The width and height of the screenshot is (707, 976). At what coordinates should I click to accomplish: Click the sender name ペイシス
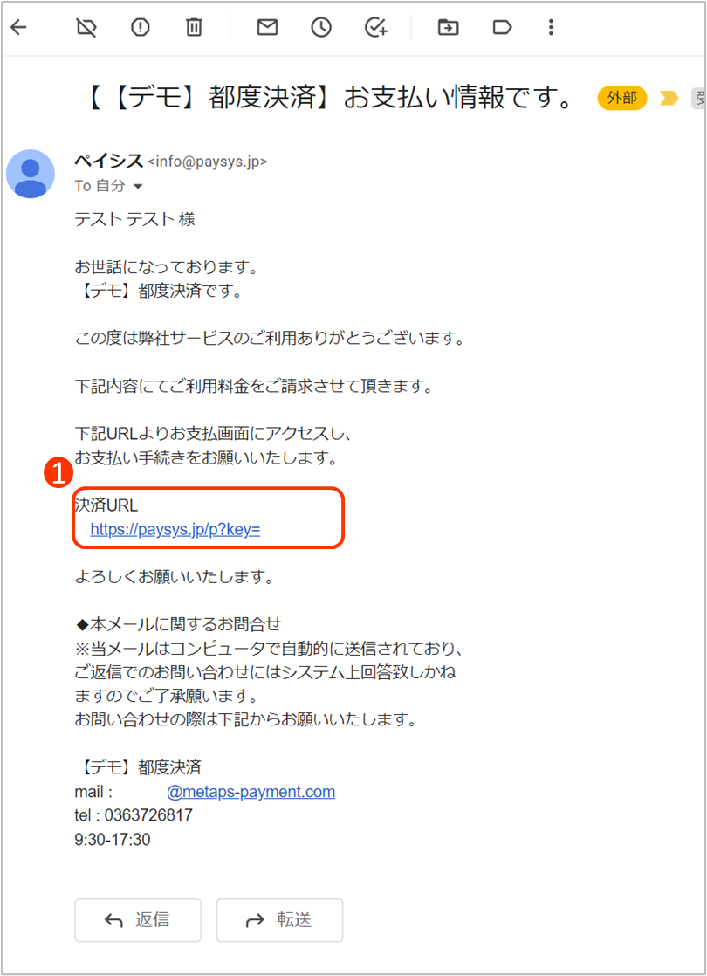(109, 162)
